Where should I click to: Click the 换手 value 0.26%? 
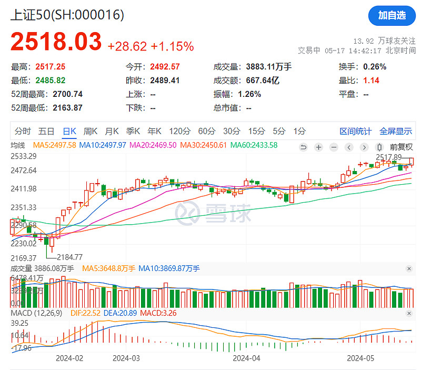375,67
